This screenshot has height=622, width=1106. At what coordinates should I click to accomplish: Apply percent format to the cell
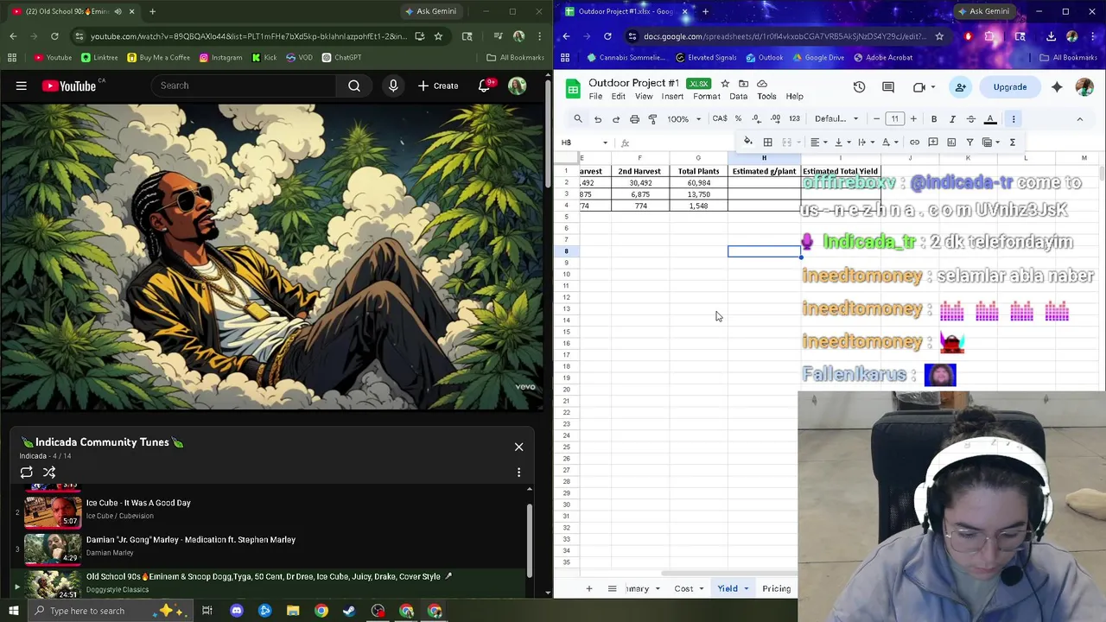738,118
